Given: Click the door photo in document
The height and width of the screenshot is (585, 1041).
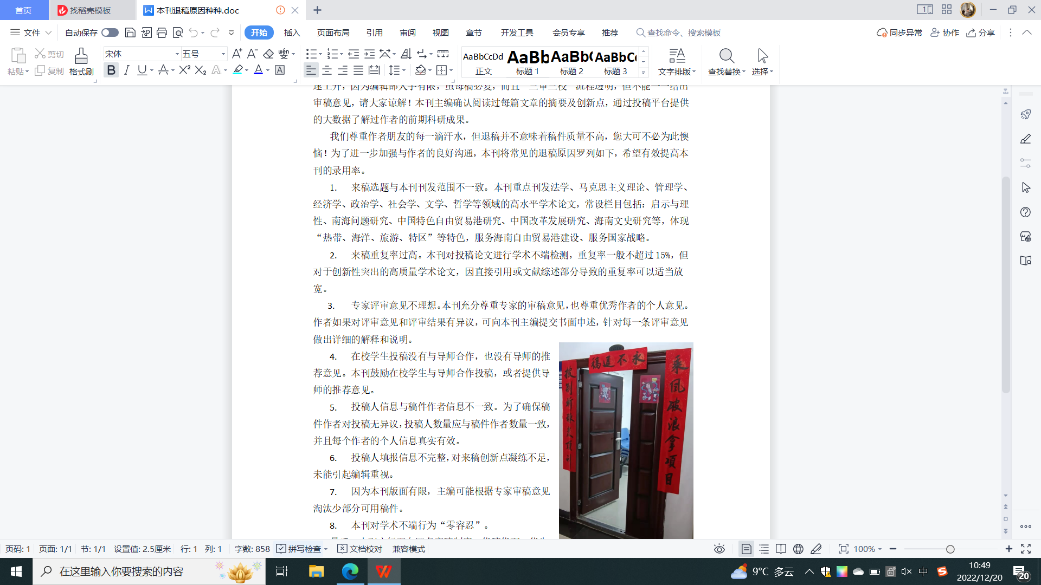Looking at the screenshot, I should pyautogui.click(x=626, y=440).
